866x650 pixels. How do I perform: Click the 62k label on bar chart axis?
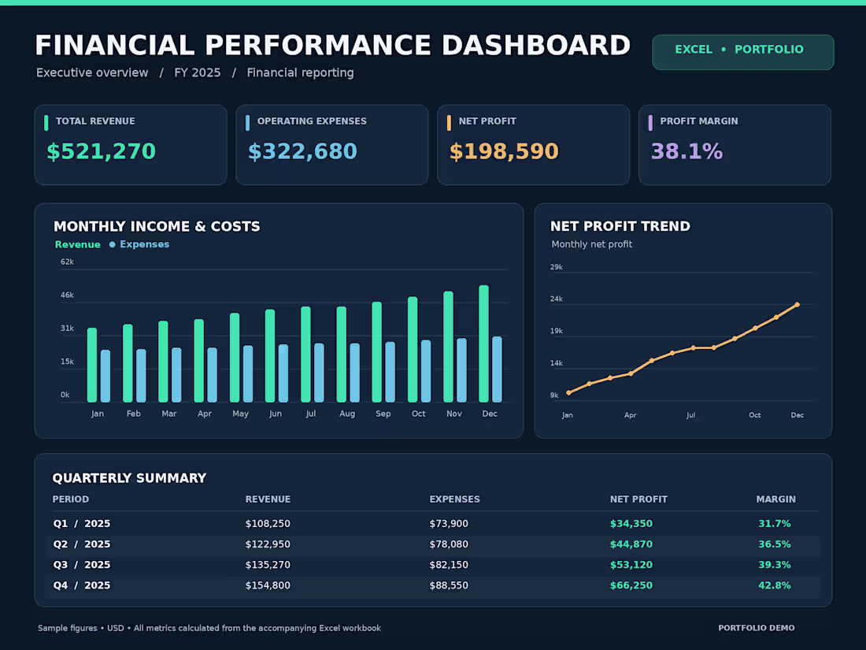click(x=68, y=262)
